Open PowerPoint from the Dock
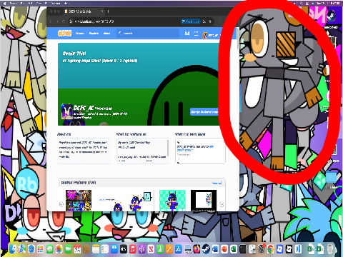The width and height of the screenshot is (343, 257). click(x=224, y=249)
